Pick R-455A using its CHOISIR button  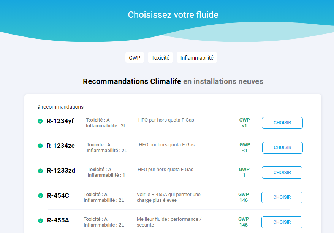282,222
